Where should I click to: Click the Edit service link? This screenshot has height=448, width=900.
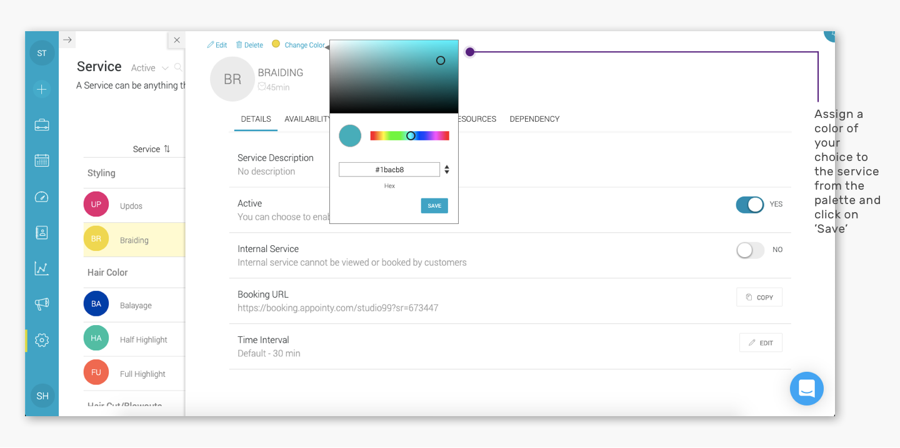[217, 45]
